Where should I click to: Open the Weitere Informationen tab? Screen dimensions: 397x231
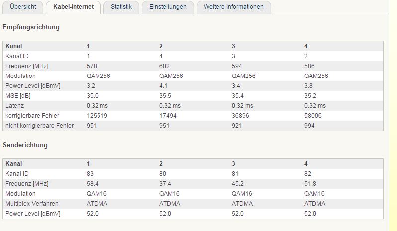(x=233, y=7)
